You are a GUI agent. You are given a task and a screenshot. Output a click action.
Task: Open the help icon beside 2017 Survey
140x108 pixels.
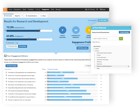(97, 10)
